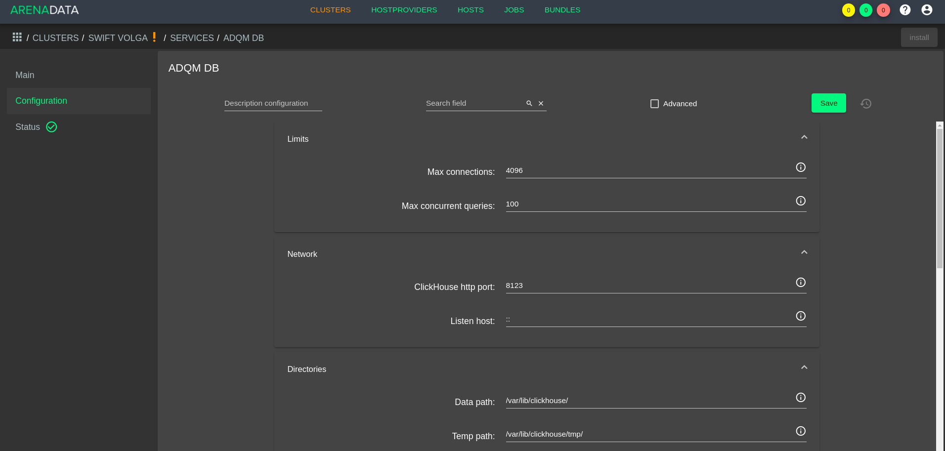The image size is (945, 451).
Task: Edit Temp path /var/lib/clickhouse/tmp/
Action: click(649, 435)
